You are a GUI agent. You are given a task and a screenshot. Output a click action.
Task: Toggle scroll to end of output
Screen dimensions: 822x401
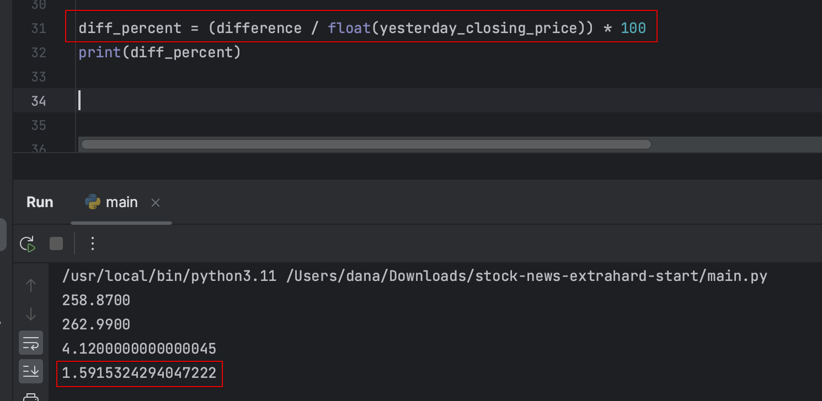(x=31, y=371)
